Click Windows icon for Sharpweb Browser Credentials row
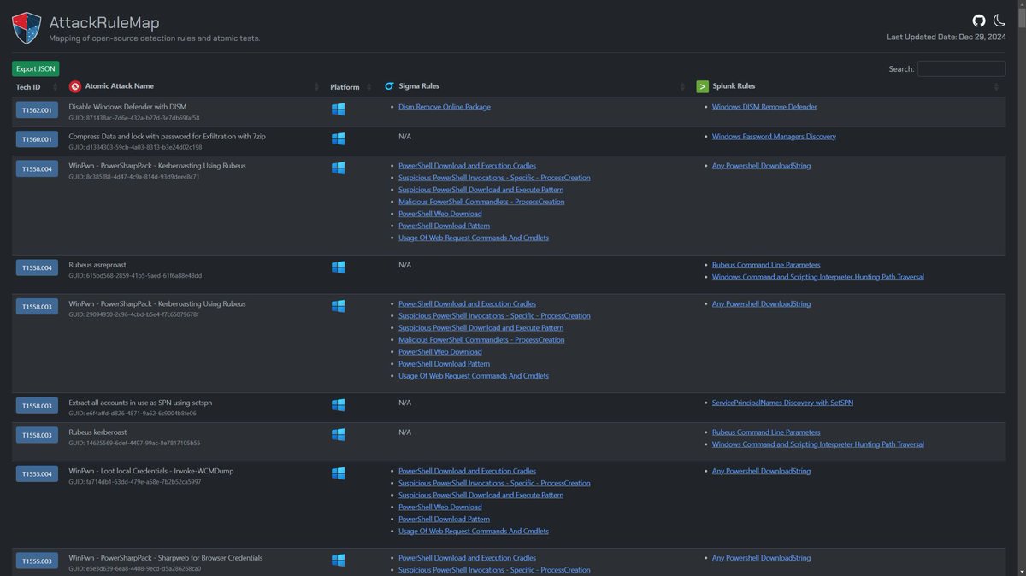The image size is (1026, 576). (x=339, y=561)
